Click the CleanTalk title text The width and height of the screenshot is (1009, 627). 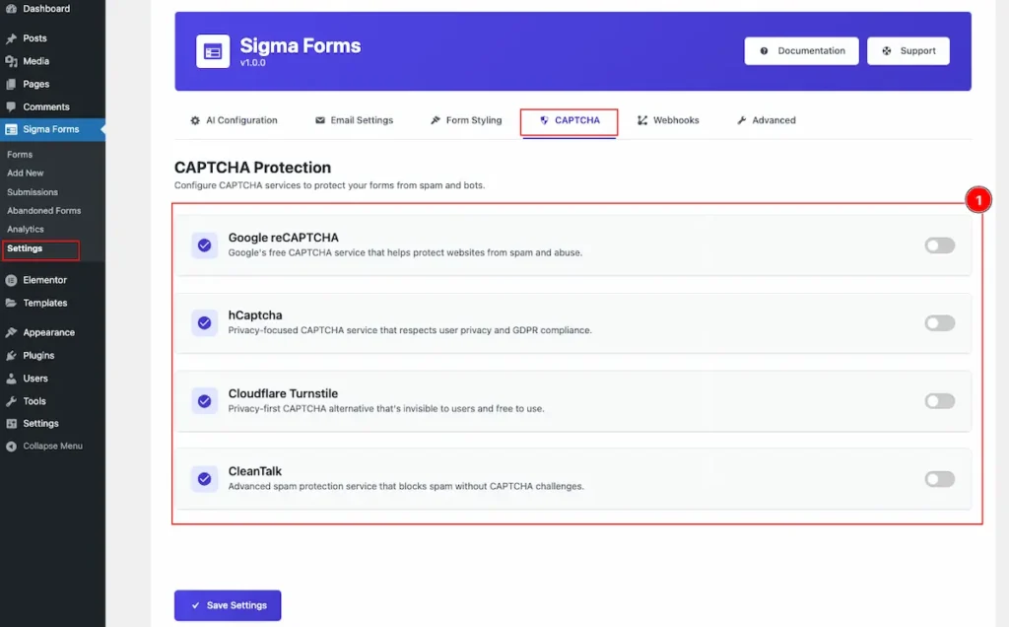(x=255, y=471)
